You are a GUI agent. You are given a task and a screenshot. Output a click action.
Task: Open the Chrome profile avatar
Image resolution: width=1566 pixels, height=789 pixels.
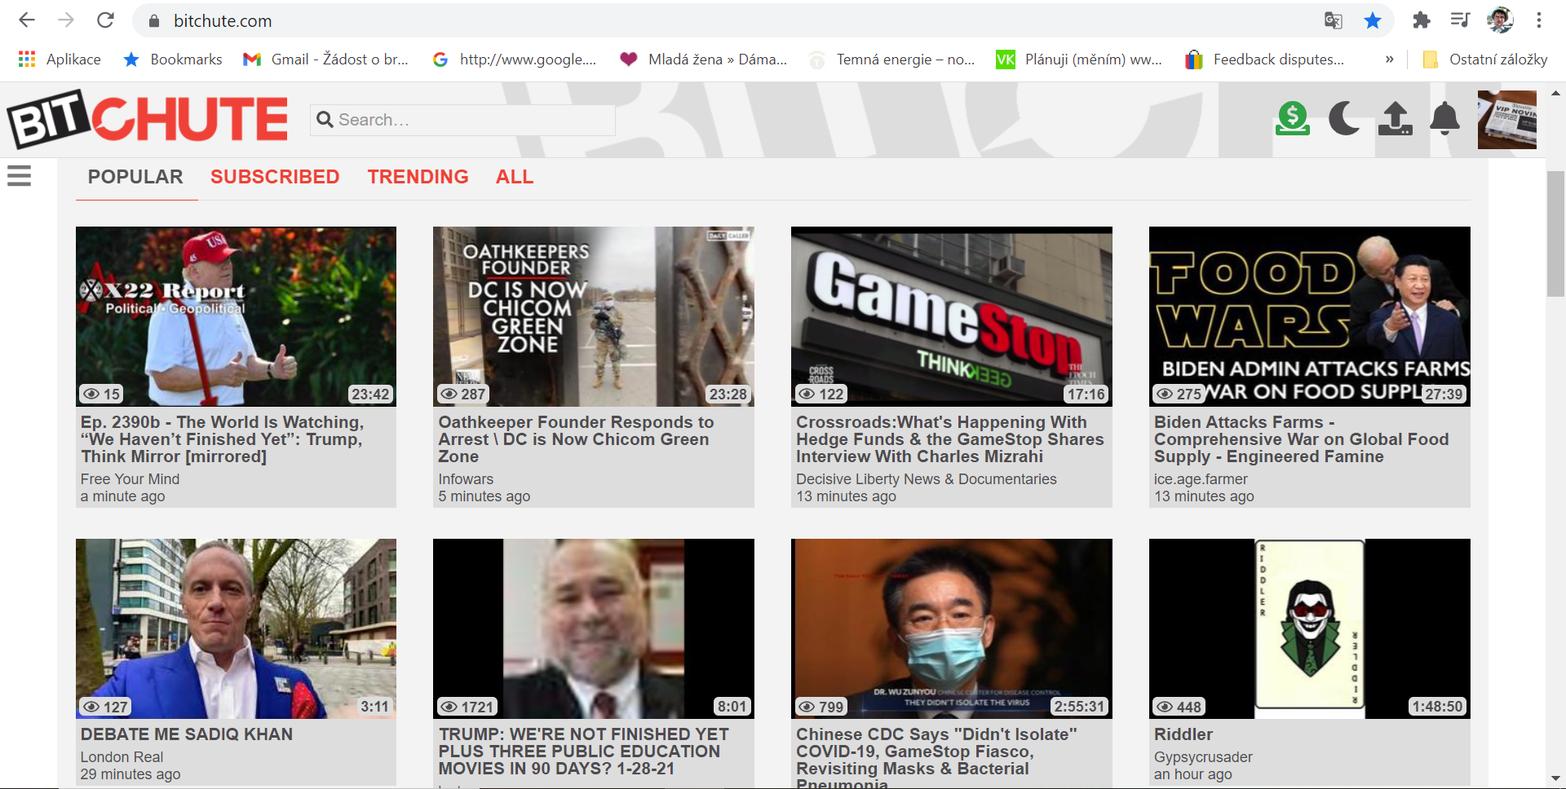pyautogui.click(x=1500, y=20)
